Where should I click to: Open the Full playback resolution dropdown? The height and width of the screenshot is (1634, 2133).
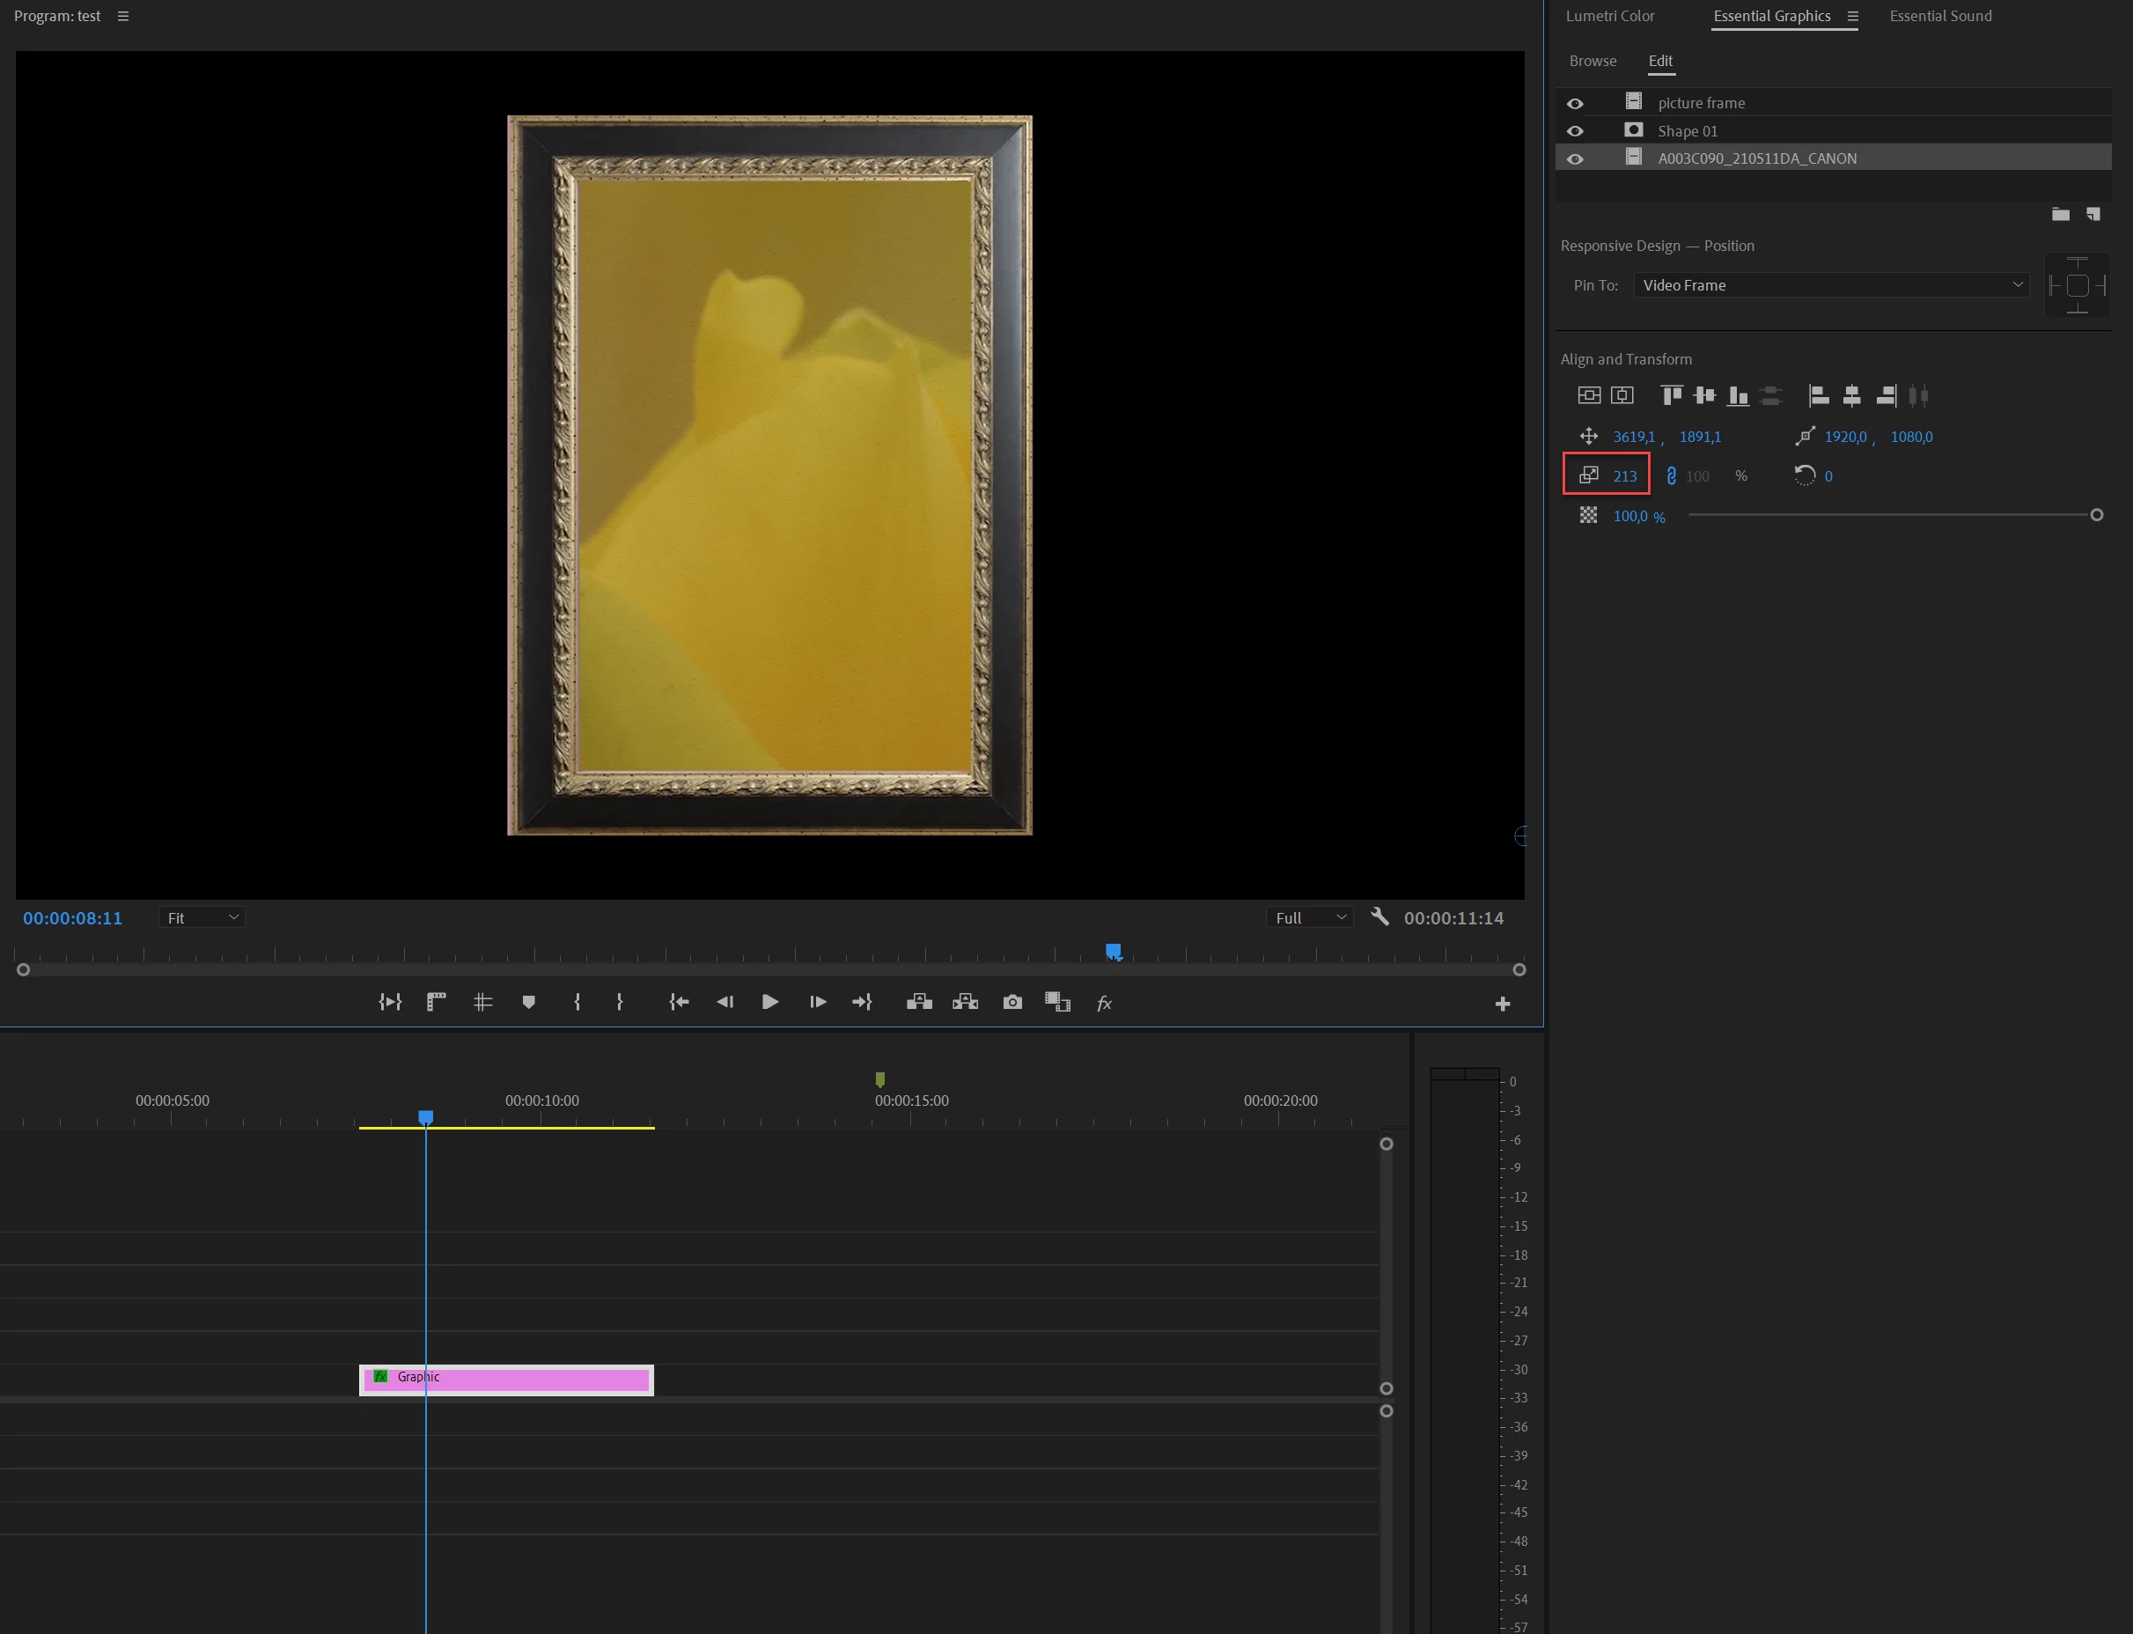(1309, 917)
